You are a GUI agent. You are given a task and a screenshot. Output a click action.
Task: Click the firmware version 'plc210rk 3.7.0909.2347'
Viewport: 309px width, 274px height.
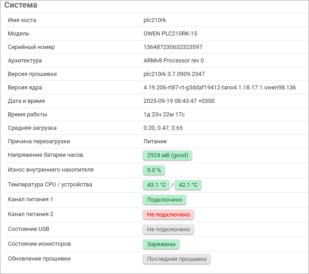click(174, 74)
